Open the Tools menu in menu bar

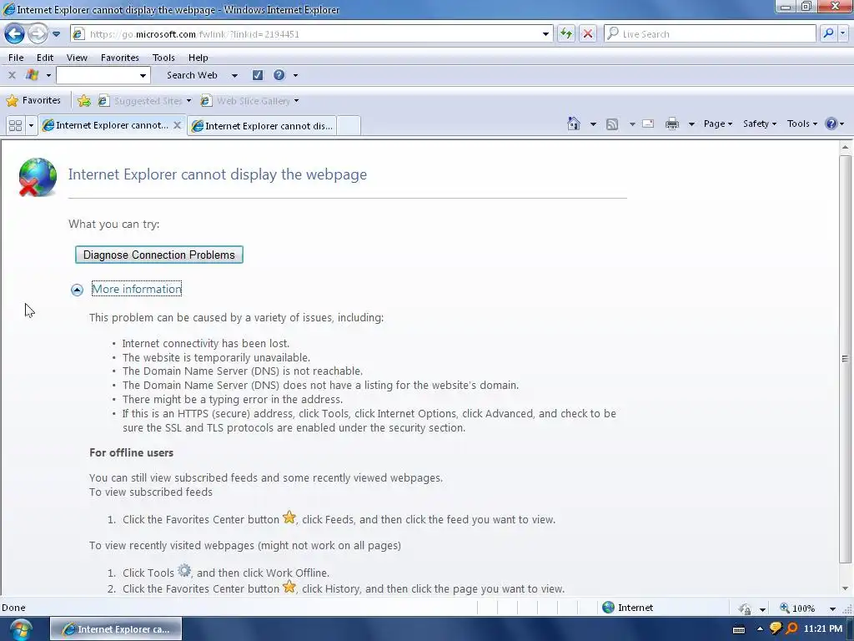163,58
